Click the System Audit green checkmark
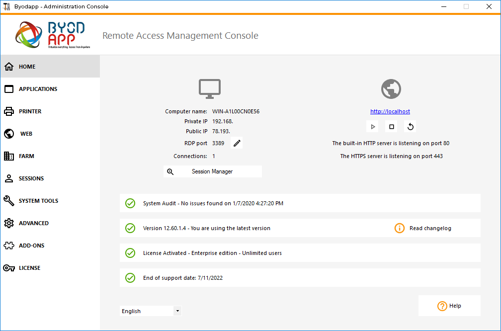 point(130,203)
